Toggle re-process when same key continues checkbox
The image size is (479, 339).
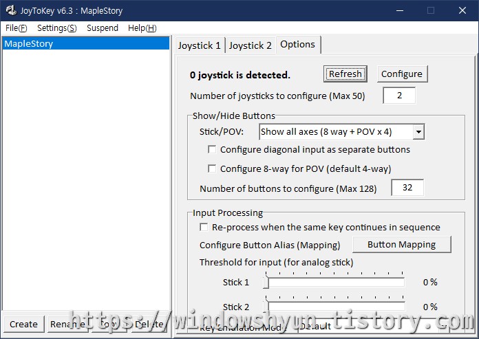[204, 227]
